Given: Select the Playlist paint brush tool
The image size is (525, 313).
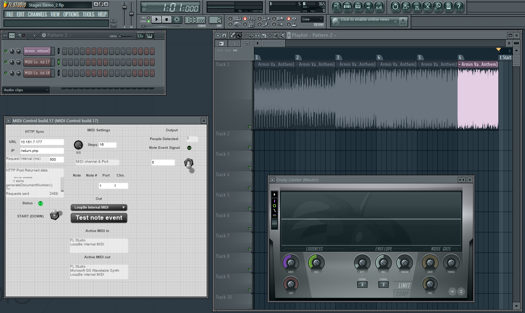Looking at the screenshot, I should pos(239,35).
